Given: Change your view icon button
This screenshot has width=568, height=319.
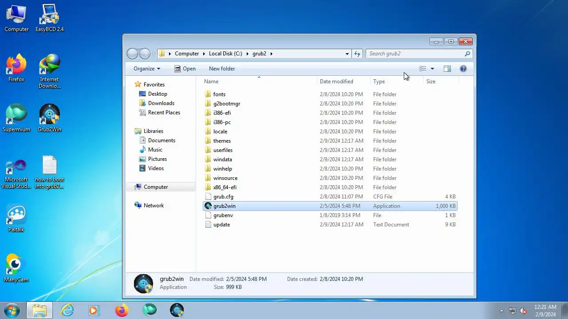Looking at the screenshot, I should pyautogui.click(x=423, y=69).
